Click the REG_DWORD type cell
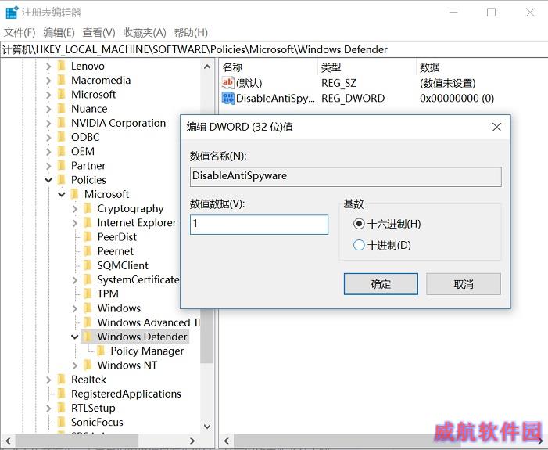The image size is (548, 450). (353, 99)
